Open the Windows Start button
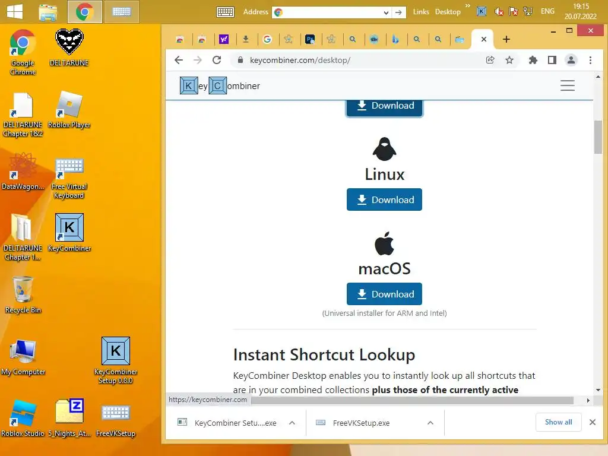This screenshot has height=456, width=608. pos(15,12)
